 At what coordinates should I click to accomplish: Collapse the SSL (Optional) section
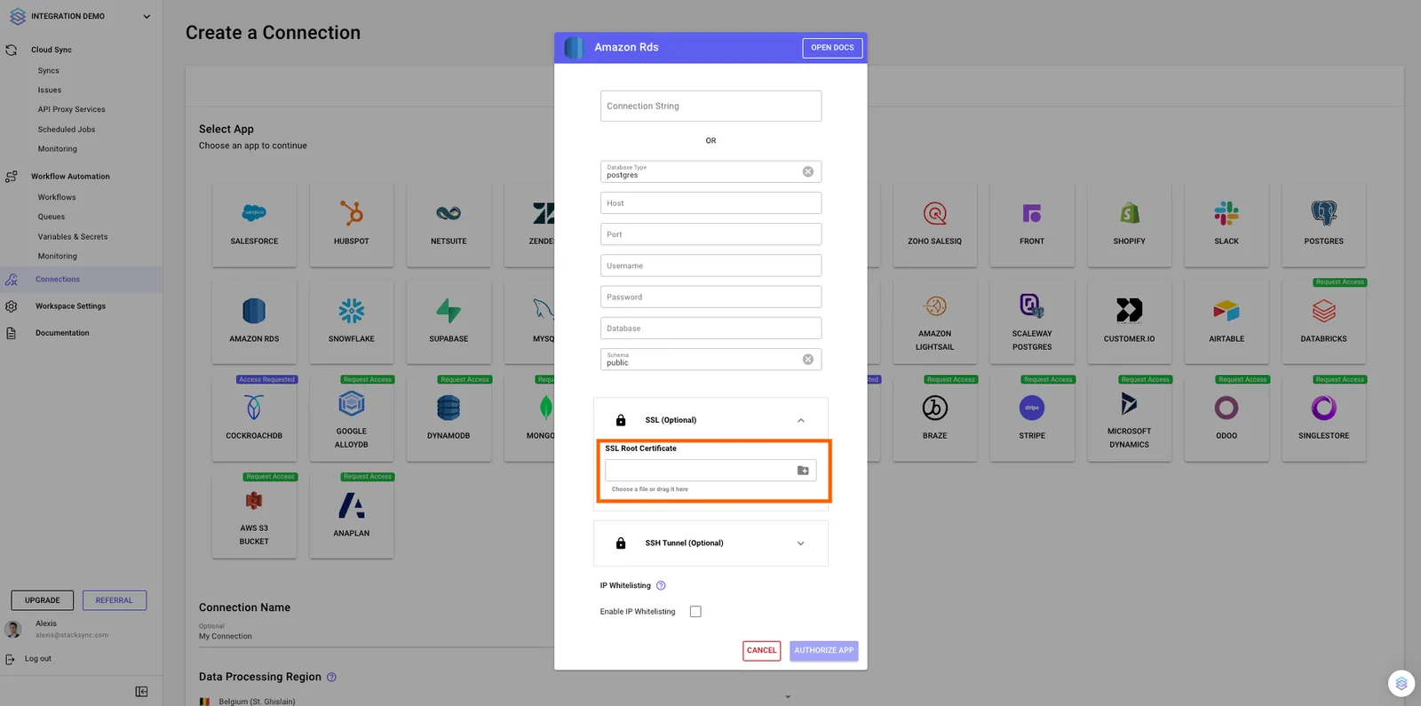point(801,420)
